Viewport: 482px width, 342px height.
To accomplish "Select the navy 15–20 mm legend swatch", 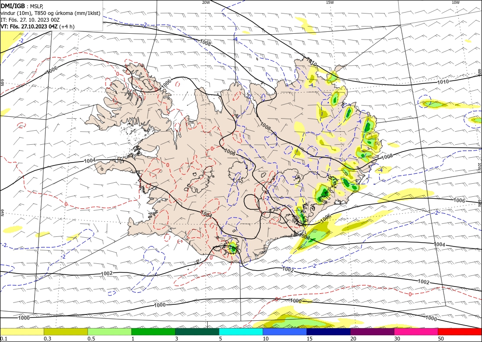I will (x=329, y=332).
